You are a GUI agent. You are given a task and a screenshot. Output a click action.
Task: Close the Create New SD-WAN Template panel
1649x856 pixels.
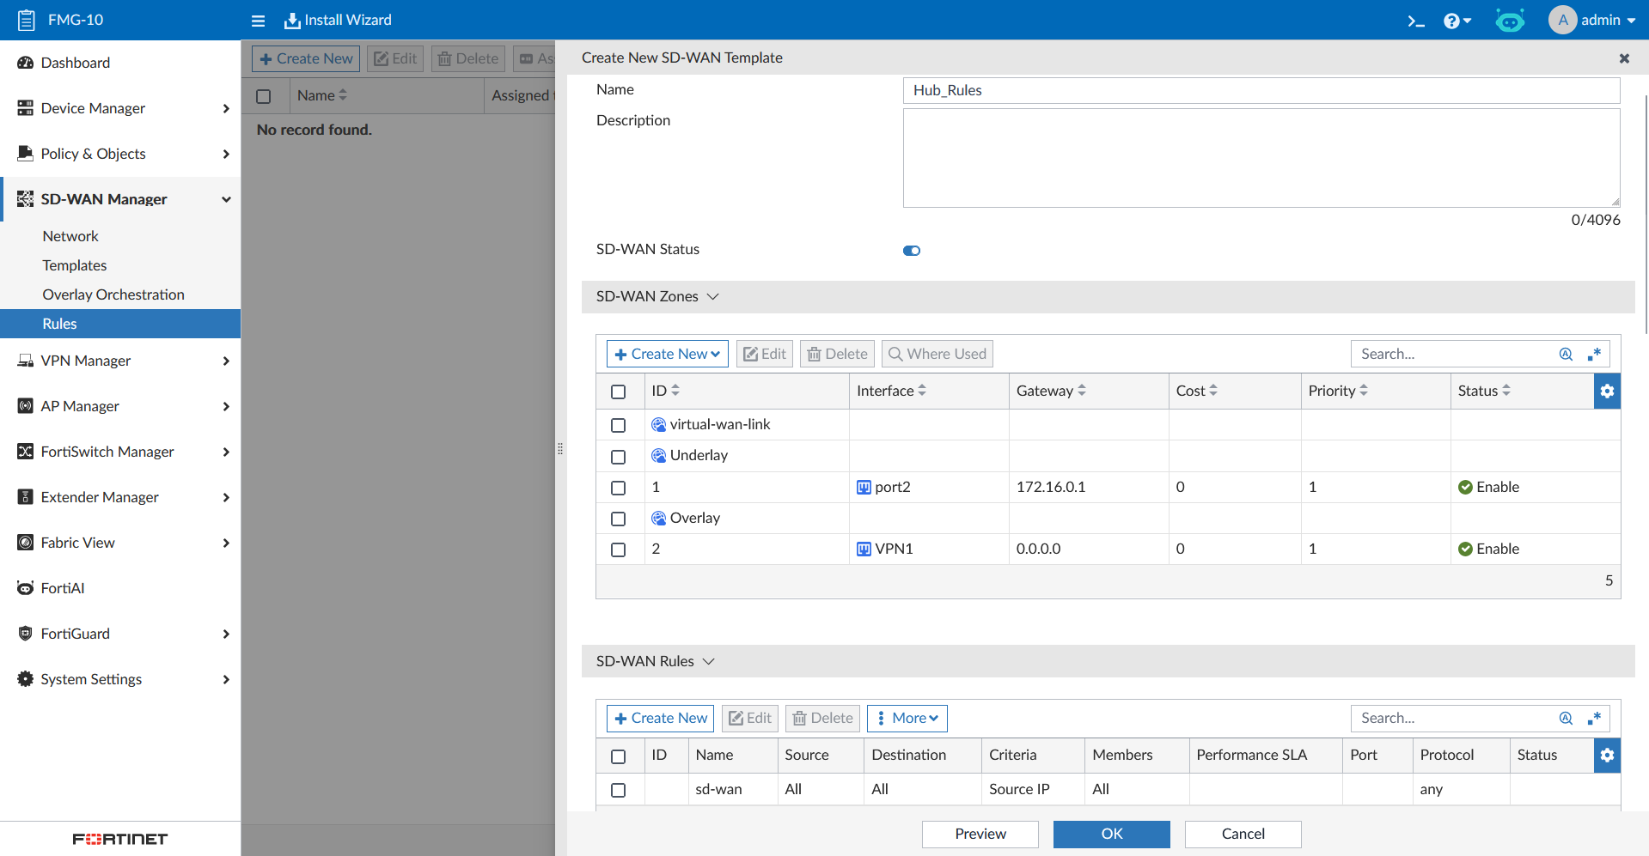pyautogui.click(x=1623, y=58)
